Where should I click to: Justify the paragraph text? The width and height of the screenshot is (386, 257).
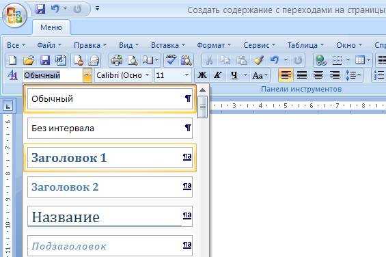(x=302, y=75)
